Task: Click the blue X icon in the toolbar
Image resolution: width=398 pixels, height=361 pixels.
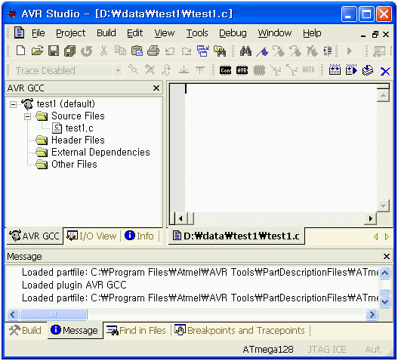Action: [385, 71]
